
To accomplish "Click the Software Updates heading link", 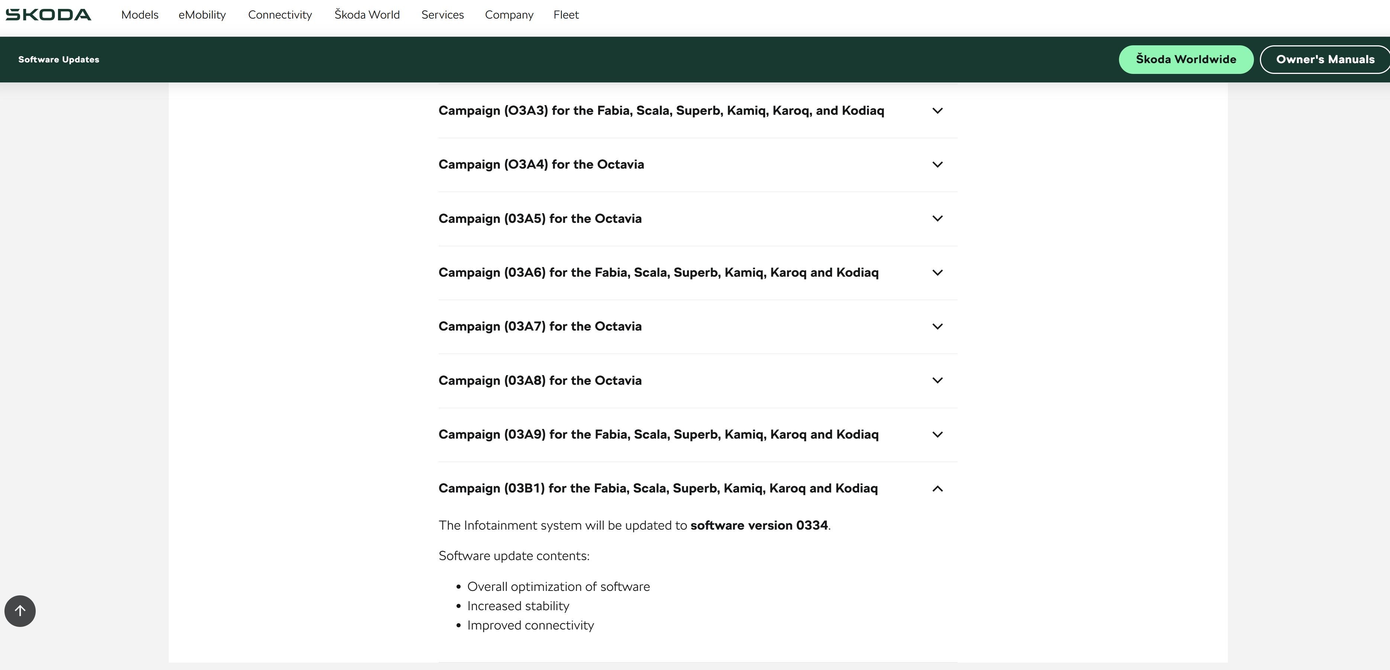I will pyautogui.click(x=59, y=59).
